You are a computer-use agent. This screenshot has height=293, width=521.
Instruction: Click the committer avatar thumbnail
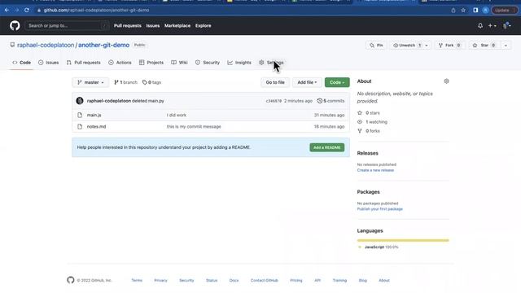coord(80,101)
